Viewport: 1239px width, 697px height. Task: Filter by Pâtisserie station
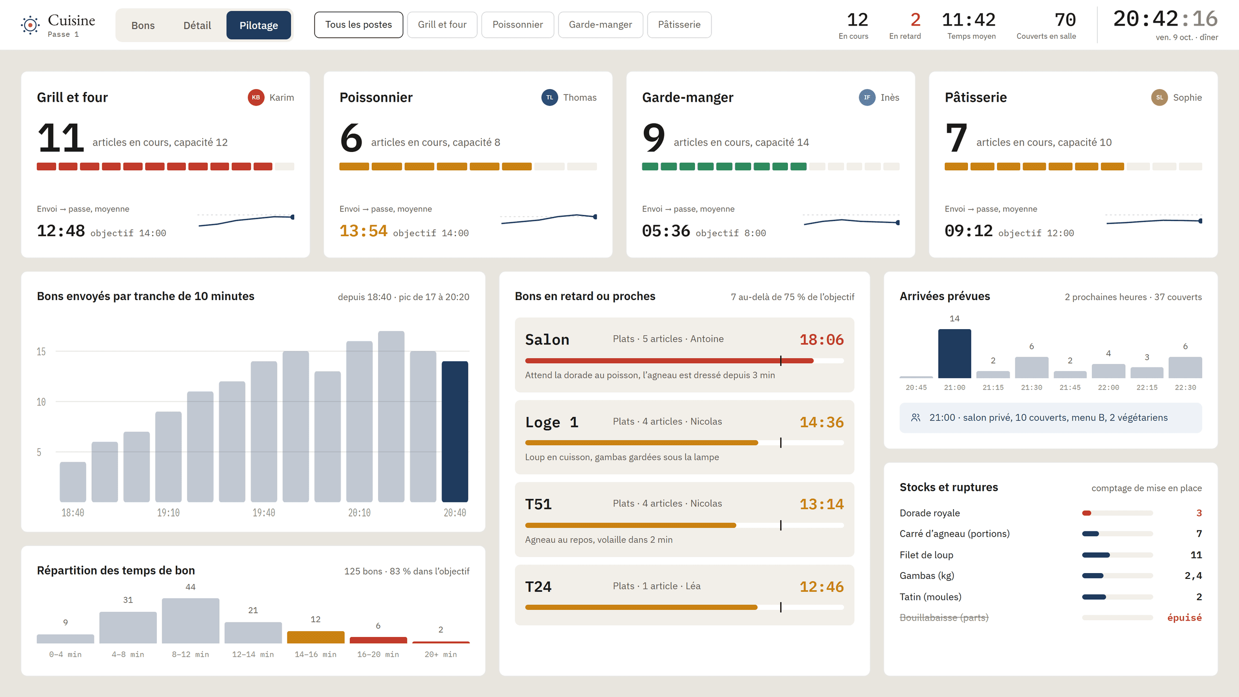680,25
